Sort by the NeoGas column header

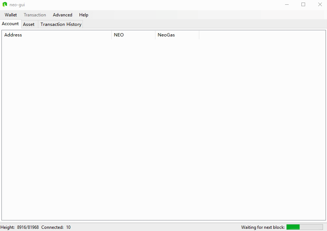tap(177, 35)
